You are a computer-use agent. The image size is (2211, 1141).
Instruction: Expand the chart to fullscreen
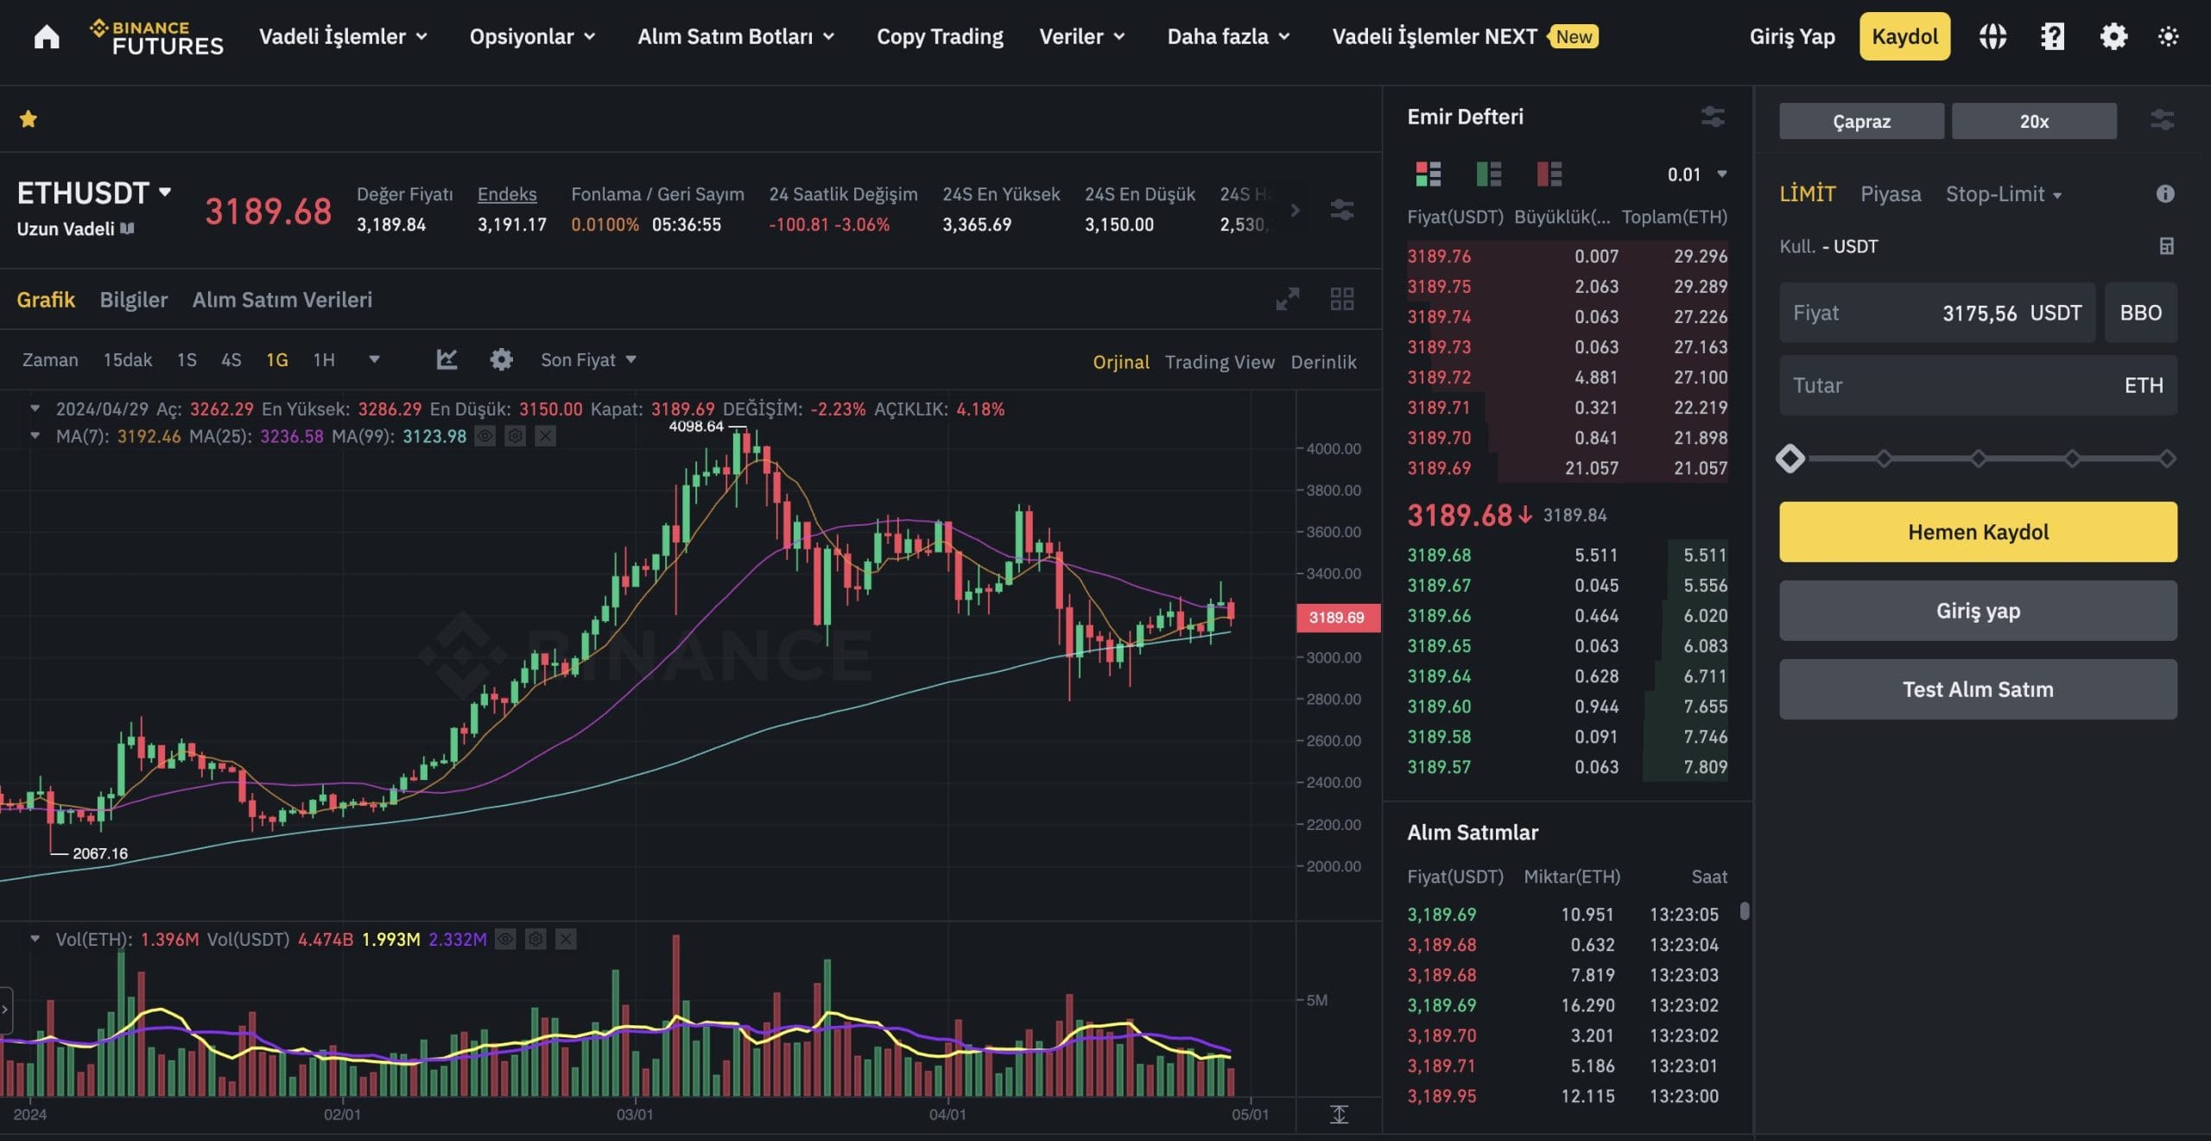(1287, 300)
